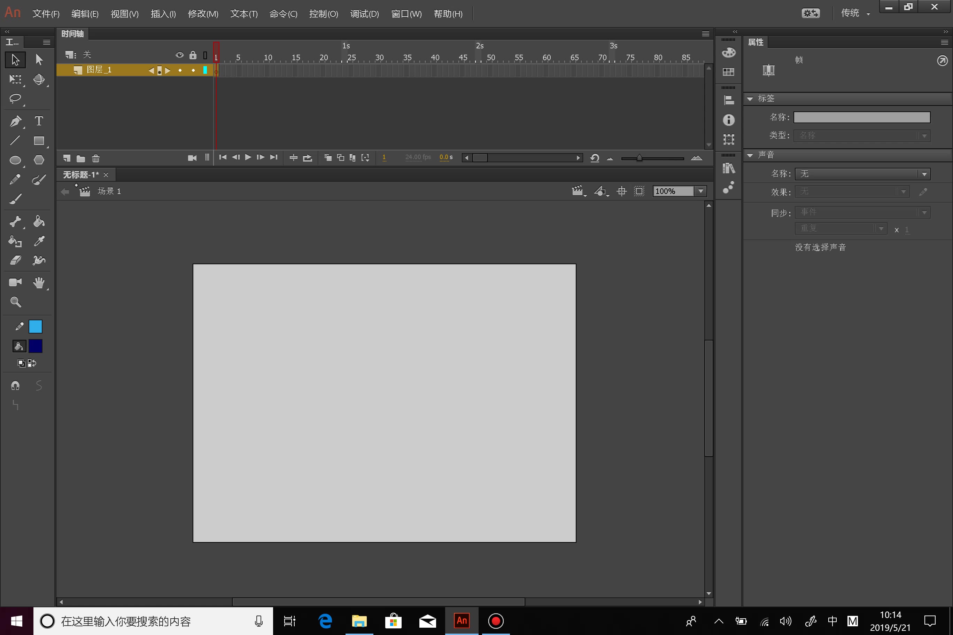Image resolution: width=953 pixels, height=635 pixels.
Task: Open the 修改(M) menu
Action: coord(203,14)
